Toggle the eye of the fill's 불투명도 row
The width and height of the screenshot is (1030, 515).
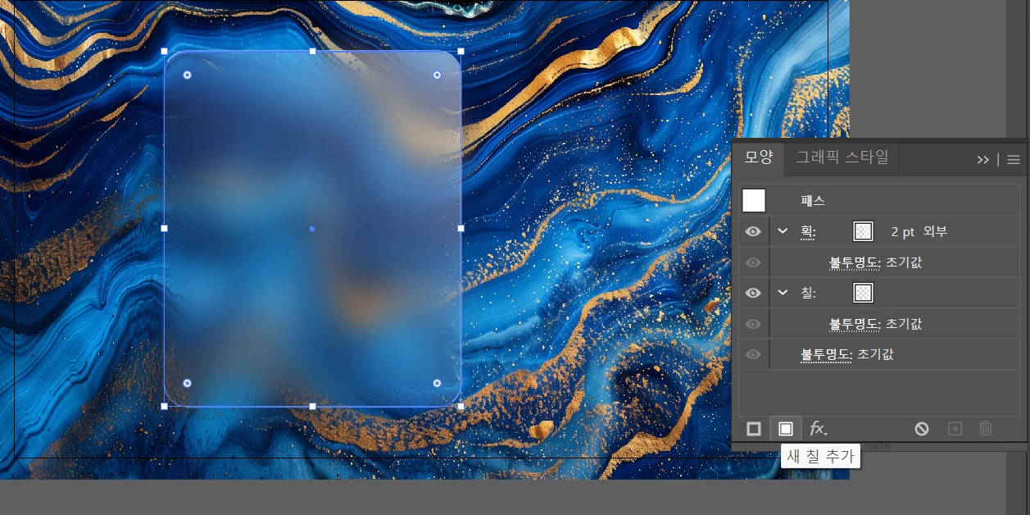pos(754,324)
